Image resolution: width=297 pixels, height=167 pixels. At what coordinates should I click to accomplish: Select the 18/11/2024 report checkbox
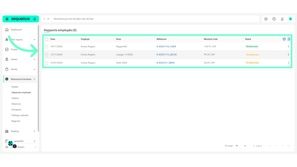click(x=47, y=47)
